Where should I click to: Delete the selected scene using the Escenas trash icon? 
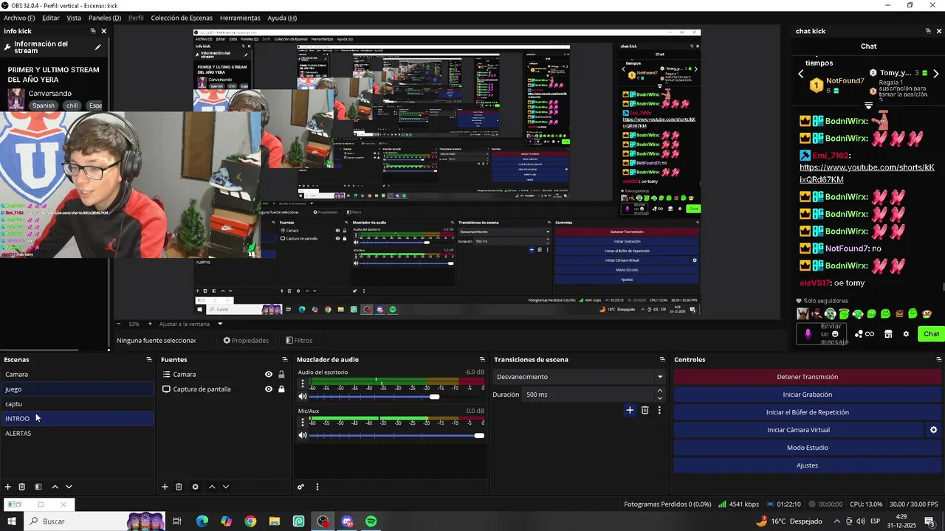22,487
